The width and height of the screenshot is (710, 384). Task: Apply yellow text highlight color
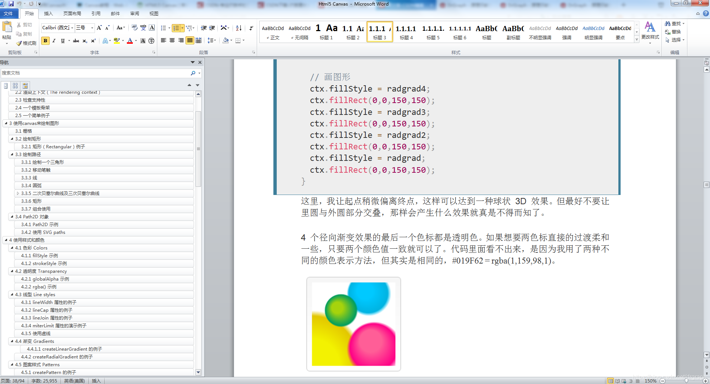[117, 41]
